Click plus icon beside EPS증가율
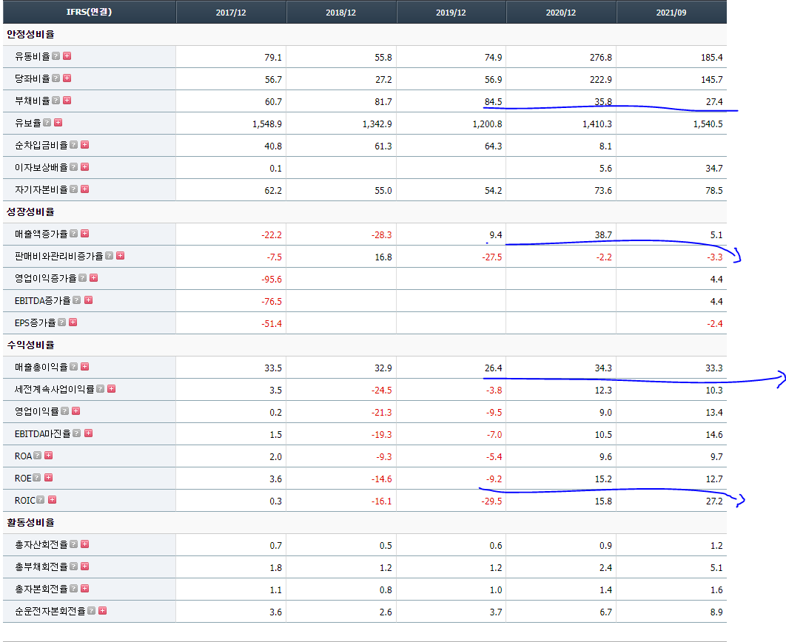The height and width of the screenshot is (642, 786). click(73, 322)
